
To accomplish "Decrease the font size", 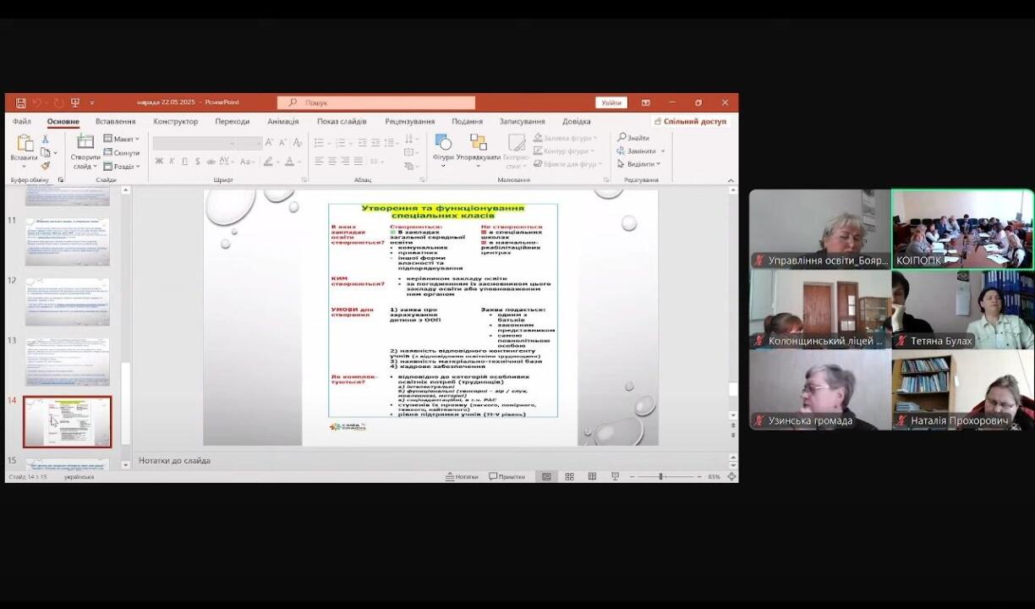I will tap(283, 143).
